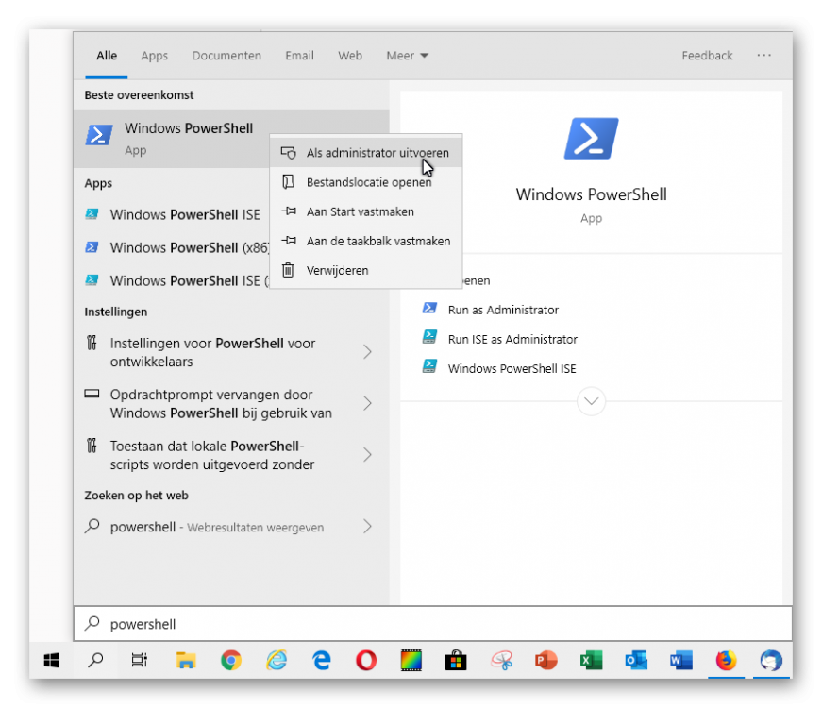
Task: Click the large PowerShell icon in preview pane
Action: [x=591, y=138]
